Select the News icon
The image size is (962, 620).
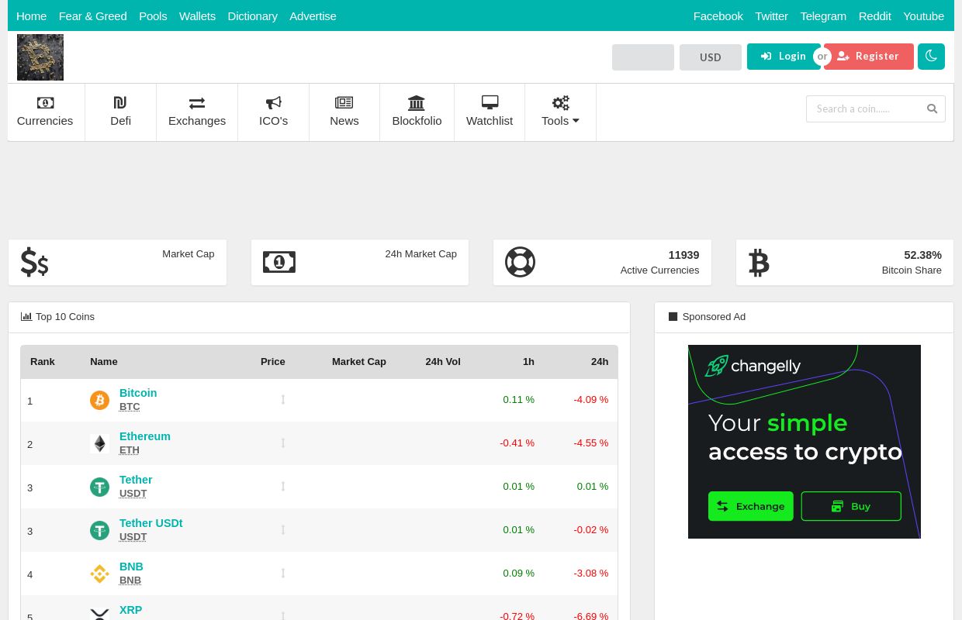click(344, 103)
